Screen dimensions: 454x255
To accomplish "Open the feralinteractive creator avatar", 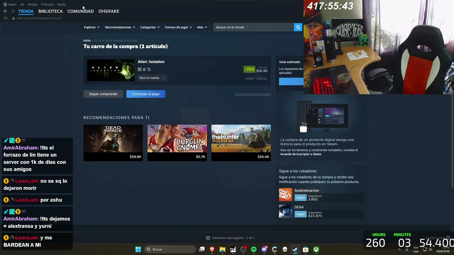I will click(x=285, y=194).
